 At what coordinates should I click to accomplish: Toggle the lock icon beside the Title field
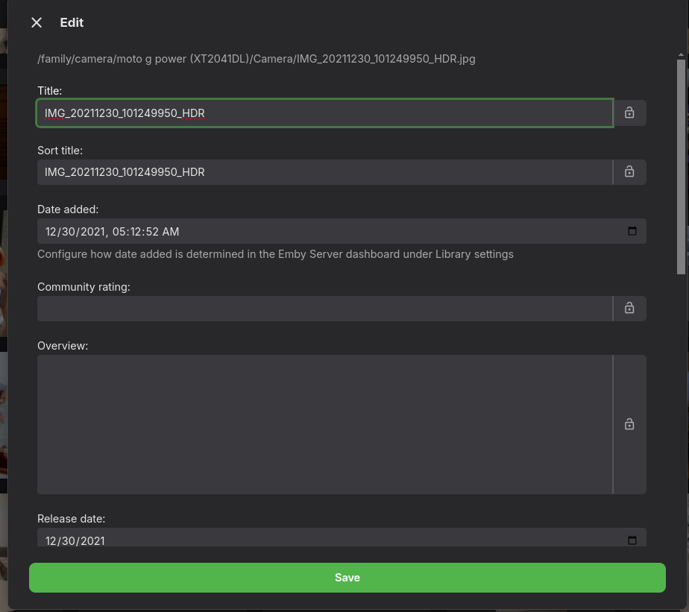point(629,113)
